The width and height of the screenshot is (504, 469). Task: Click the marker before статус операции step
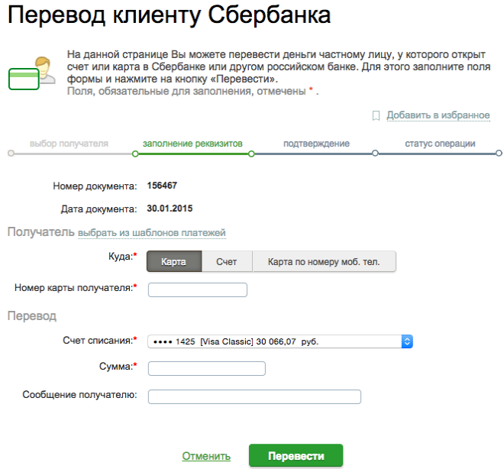point(375,154)
